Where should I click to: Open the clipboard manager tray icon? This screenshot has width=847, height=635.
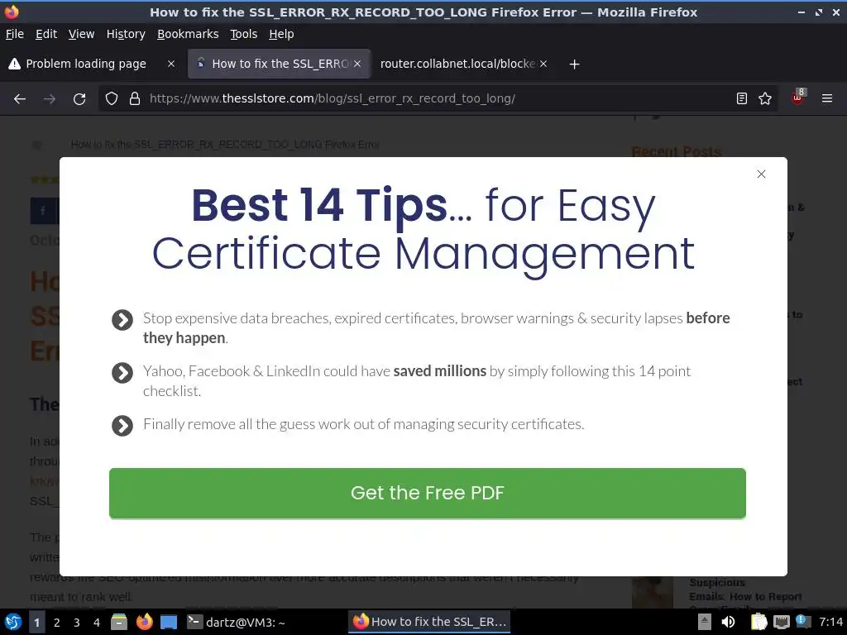point(758,622)
